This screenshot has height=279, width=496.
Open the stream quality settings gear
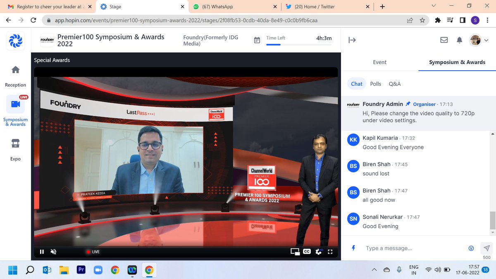(318, 251)
